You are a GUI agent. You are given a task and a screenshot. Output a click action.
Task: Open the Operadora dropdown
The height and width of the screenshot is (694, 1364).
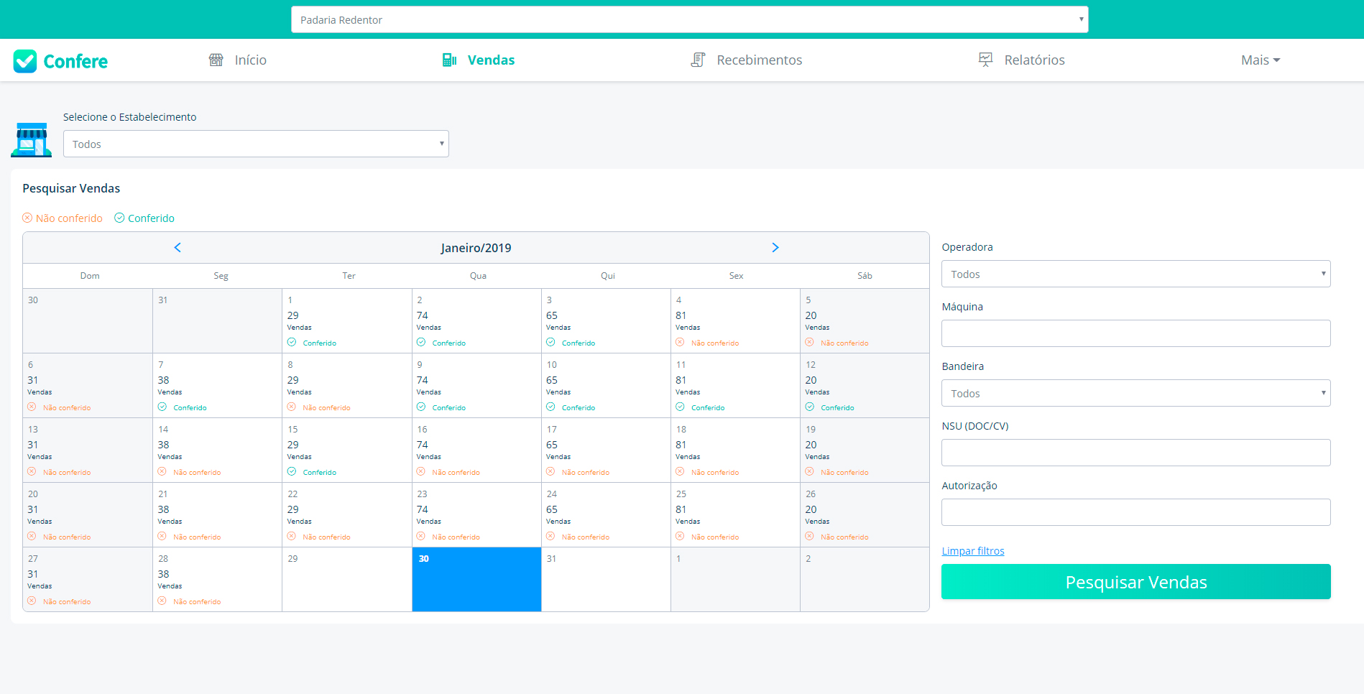click(1135, 274)
